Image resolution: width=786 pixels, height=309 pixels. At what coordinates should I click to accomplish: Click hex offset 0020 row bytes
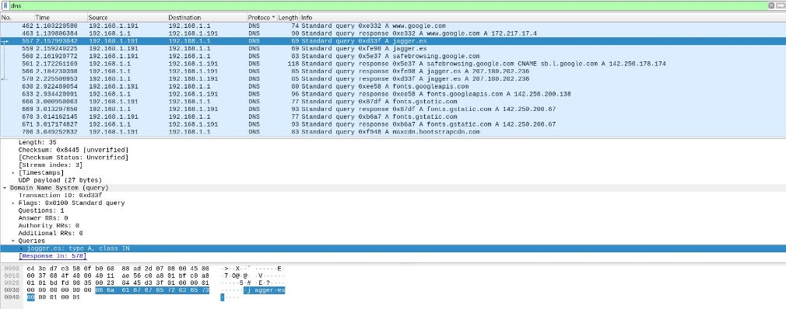click(118, 283)
